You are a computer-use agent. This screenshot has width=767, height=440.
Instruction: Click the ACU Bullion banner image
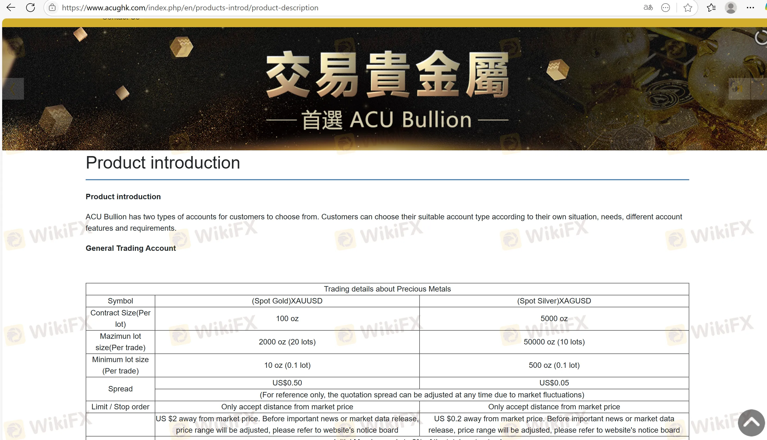coord(387,91)
